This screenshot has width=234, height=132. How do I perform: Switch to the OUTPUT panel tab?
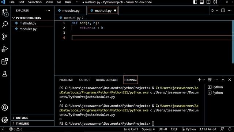84,80
